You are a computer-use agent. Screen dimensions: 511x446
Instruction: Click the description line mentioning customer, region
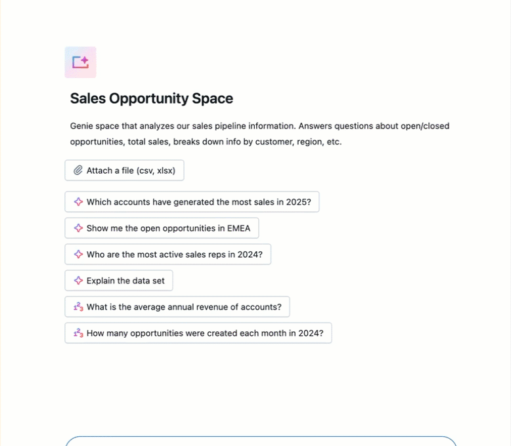(x=206, y=142)
